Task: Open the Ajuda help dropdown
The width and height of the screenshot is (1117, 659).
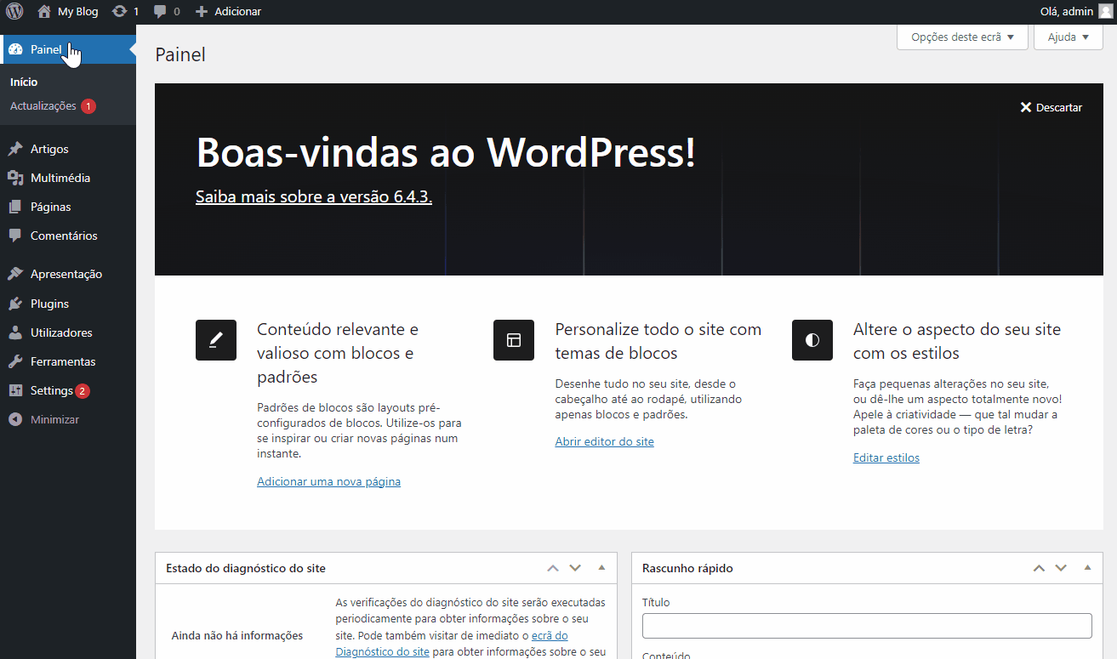Action: point(1069,37)
